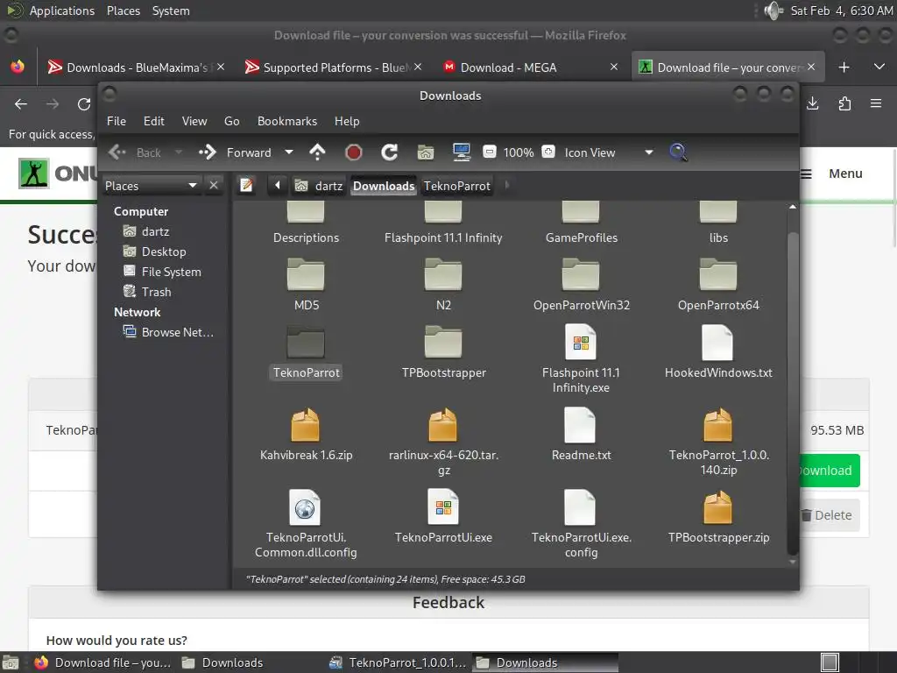Go up to parent folder with up arrow
The height and width of the screenshot is (673, 897).
pyautogui.click(x=317, y=152)
